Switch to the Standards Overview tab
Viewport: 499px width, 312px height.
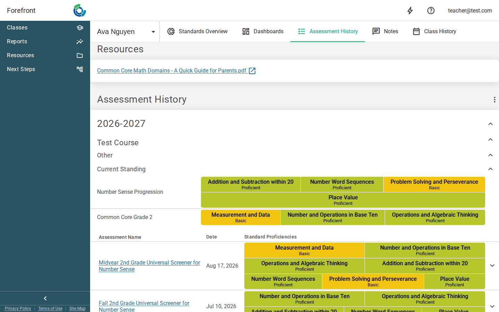click(x=197, y=32)
